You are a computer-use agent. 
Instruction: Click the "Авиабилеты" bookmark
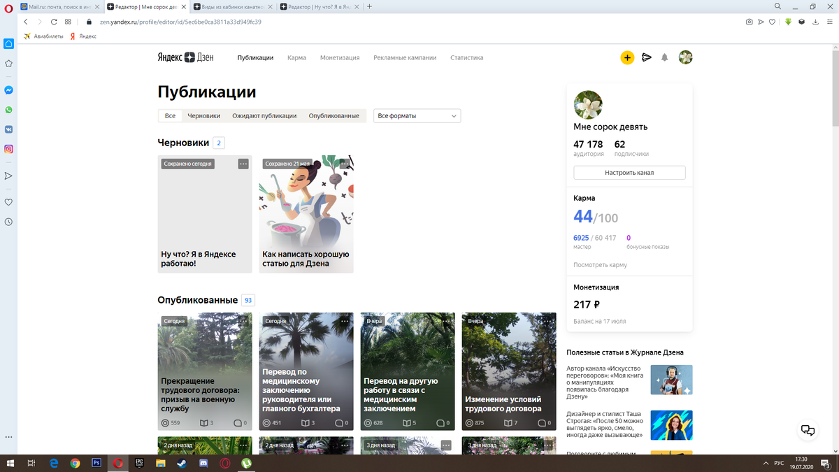pyautogui.click(x=44, y=36)
